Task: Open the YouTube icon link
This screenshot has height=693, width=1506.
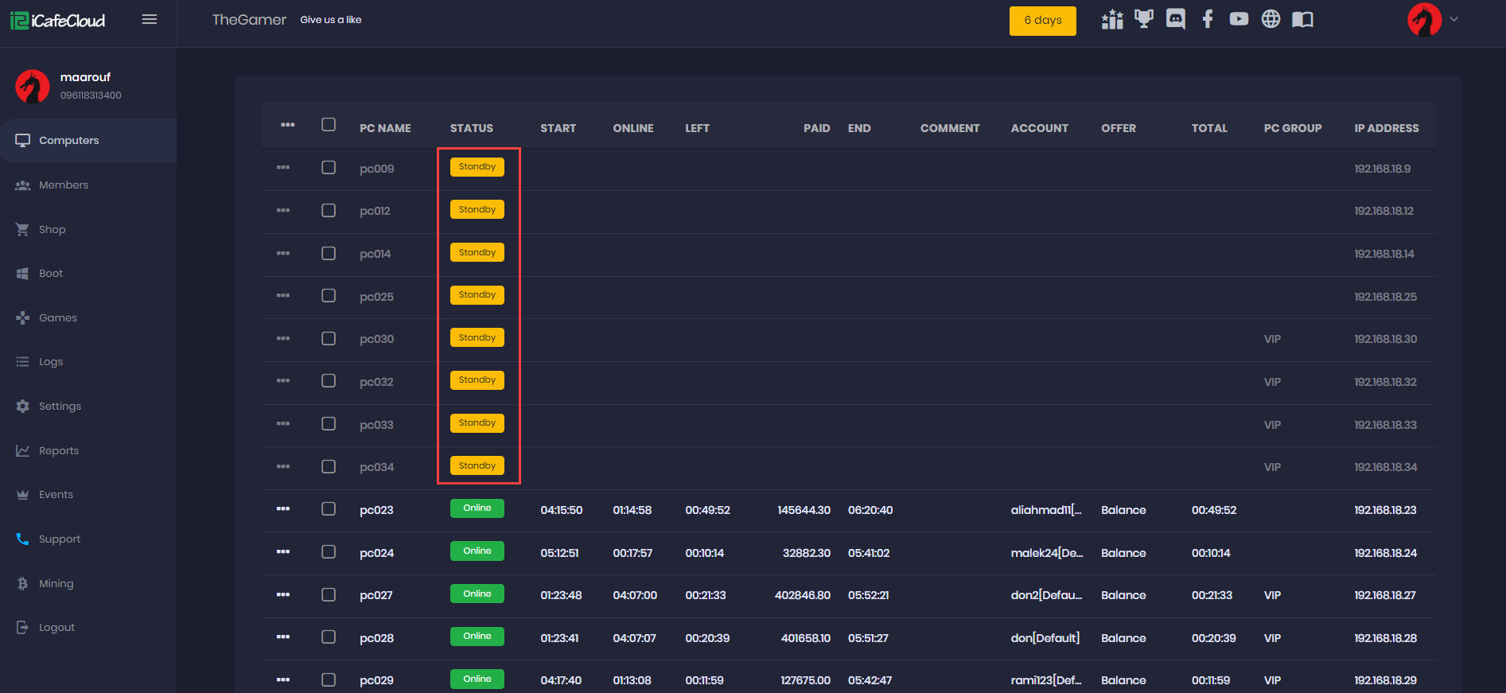Action: pos(1238,19)
